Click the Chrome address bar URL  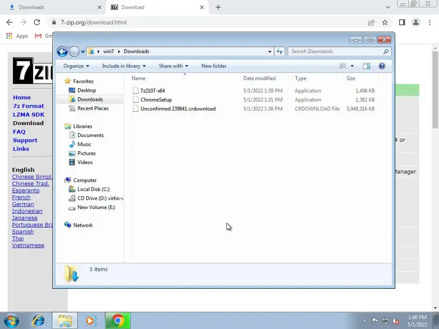tap(93, 22)
